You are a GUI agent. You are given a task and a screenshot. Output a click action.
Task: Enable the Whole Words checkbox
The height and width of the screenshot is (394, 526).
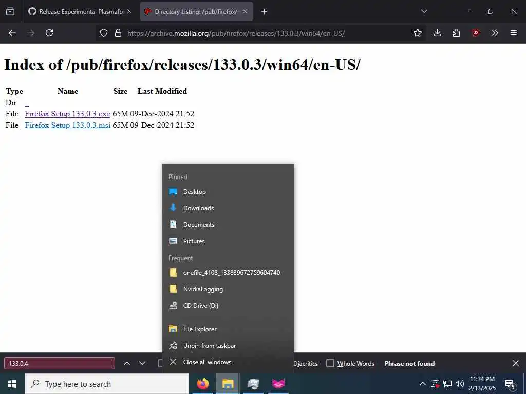(330, 364)
